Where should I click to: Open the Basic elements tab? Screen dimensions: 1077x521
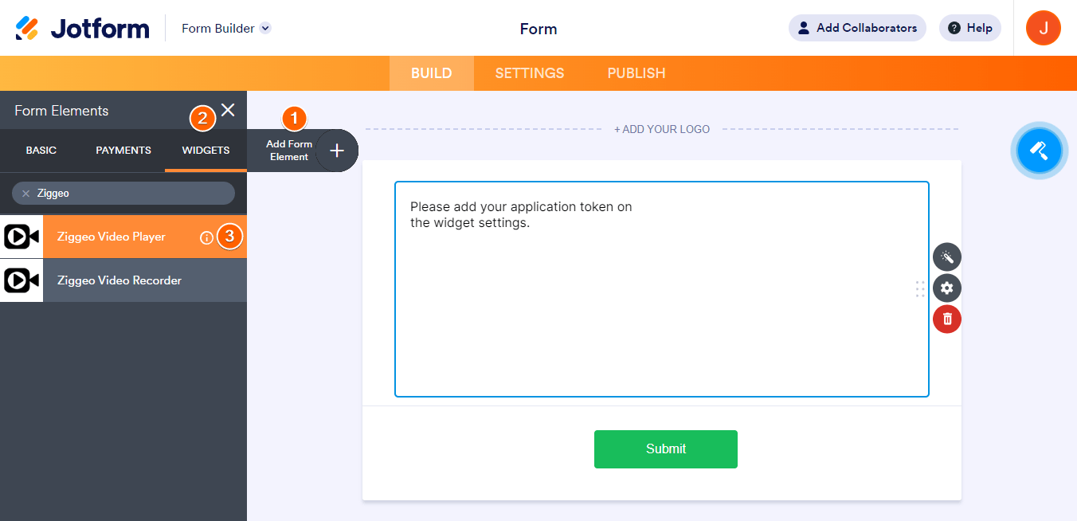pyautogui.click(x=41, y=150)
